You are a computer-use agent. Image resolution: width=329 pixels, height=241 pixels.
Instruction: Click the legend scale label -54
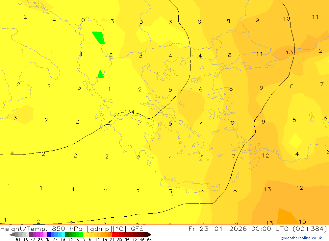tap(16, 240)
